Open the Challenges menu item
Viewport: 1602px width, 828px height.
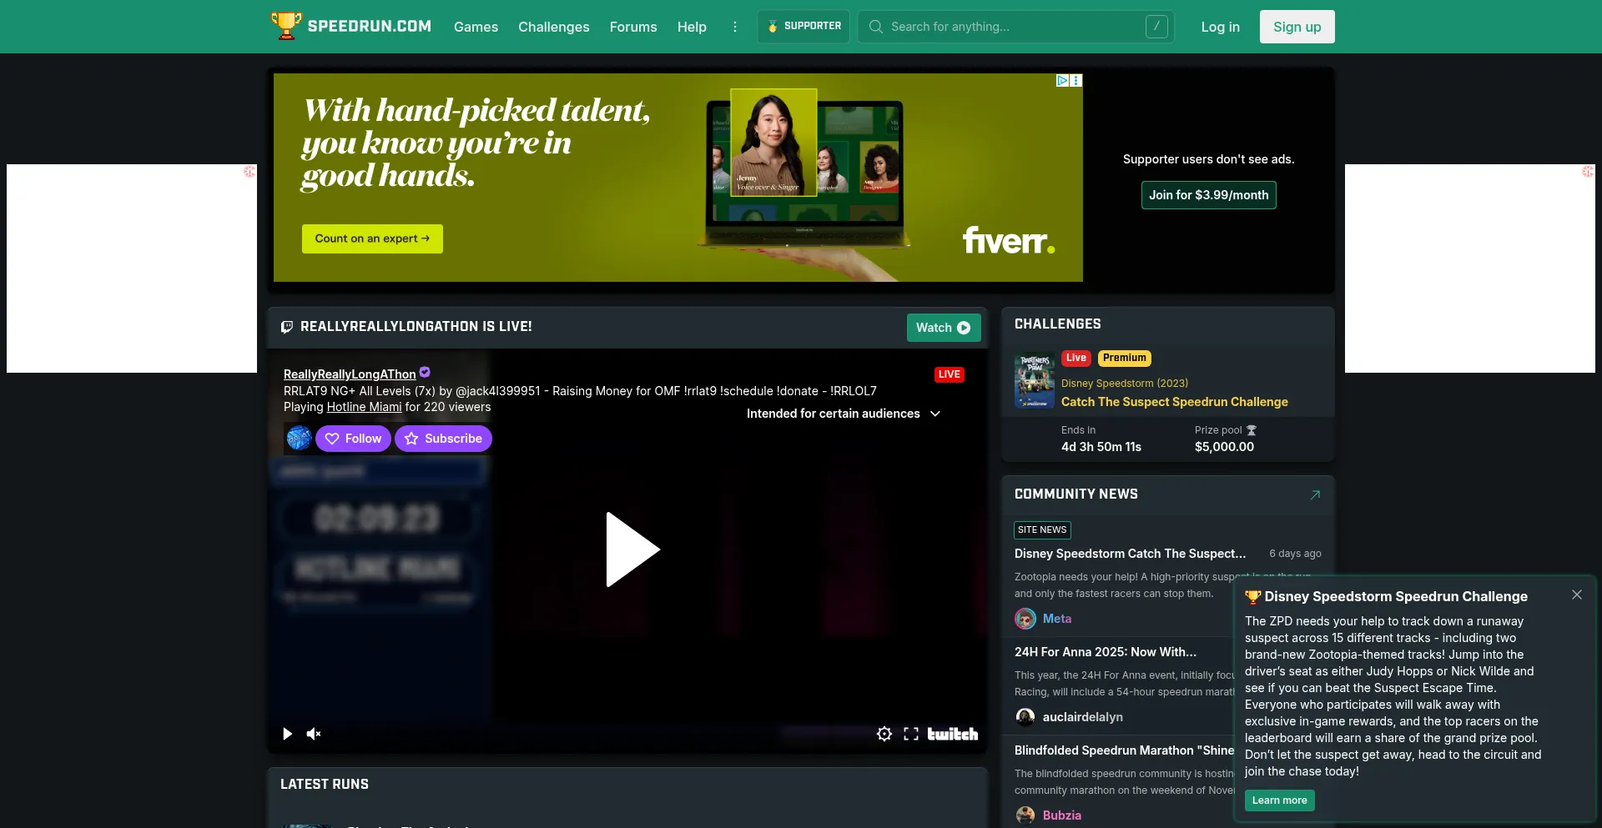pyautogui.click(x=553, y=27)
